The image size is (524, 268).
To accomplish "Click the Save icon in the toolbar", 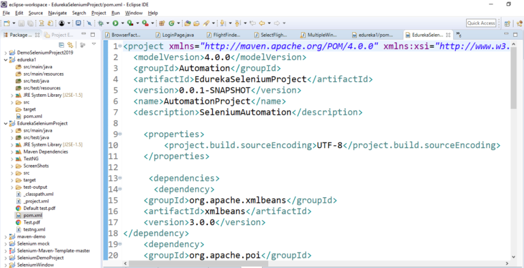I will point(21,23).
